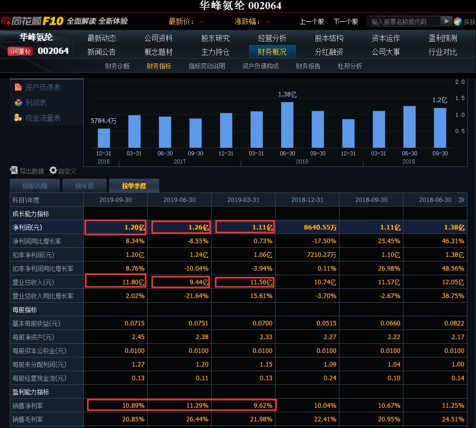Switch to the 资产负债构成 sub-tab

pos(260,66)
